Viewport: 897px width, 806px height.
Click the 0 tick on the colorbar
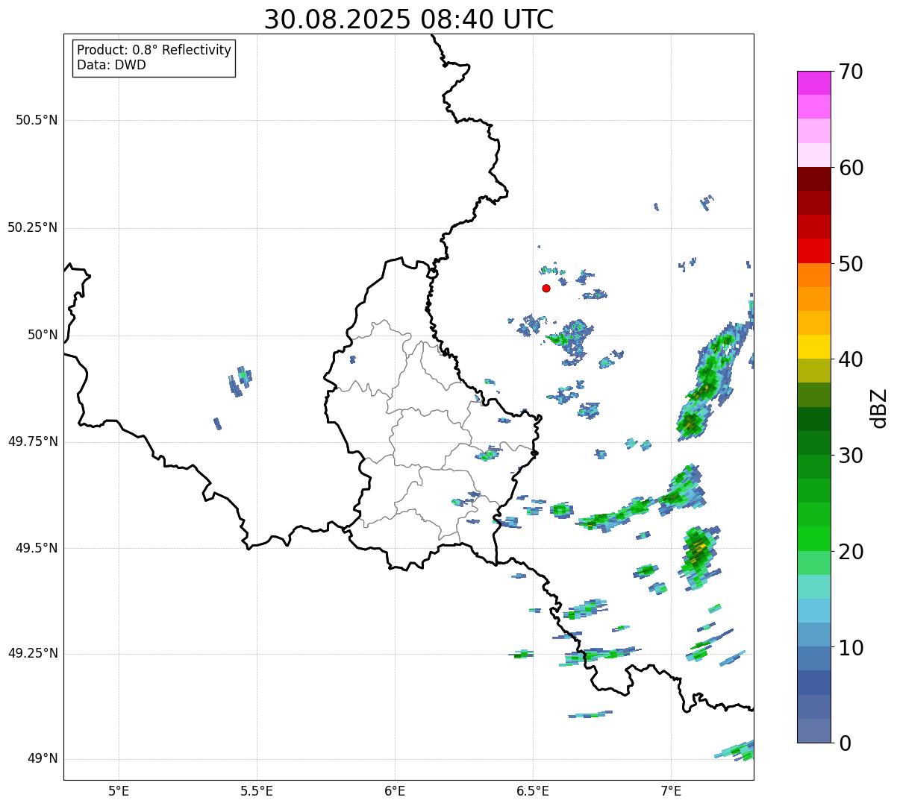click(845, 743)
